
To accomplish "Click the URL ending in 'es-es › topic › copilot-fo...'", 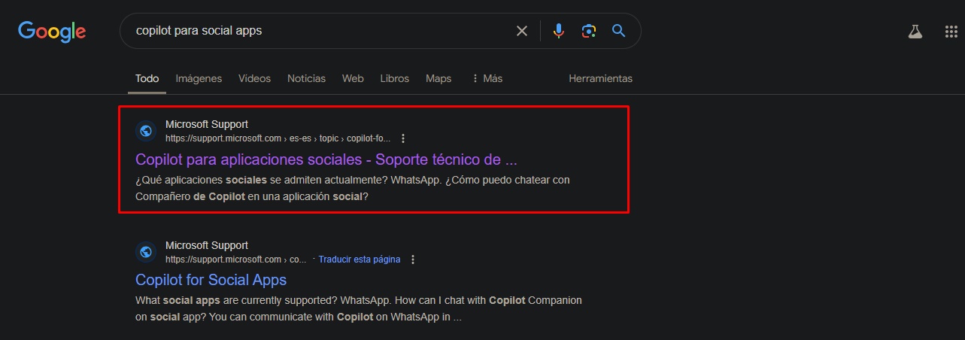I will (x=278, y=138).
